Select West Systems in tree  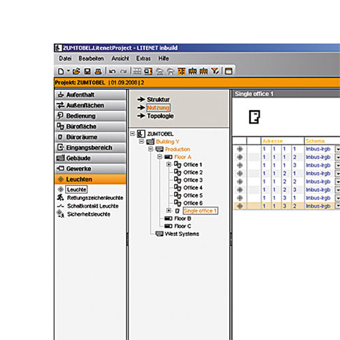click(182, 234)
